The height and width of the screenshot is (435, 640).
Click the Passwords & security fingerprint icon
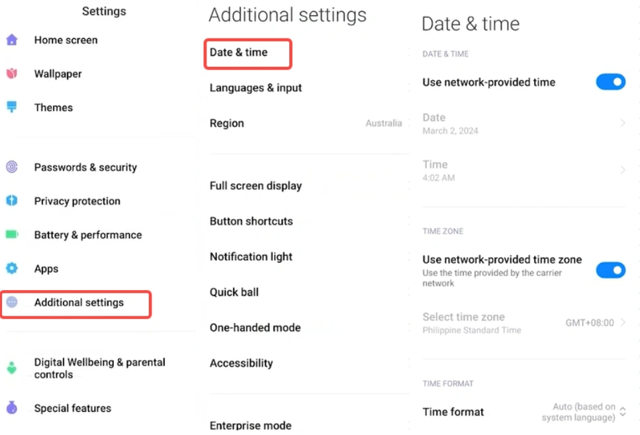[12, 168]
